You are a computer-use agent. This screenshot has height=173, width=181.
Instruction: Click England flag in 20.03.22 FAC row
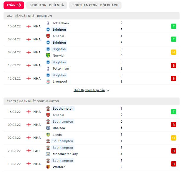point(29,151)
